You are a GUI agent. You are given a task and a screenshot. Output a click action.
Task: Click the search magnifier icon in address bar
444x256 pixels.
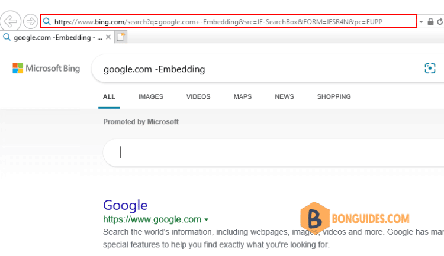point(47,21)
